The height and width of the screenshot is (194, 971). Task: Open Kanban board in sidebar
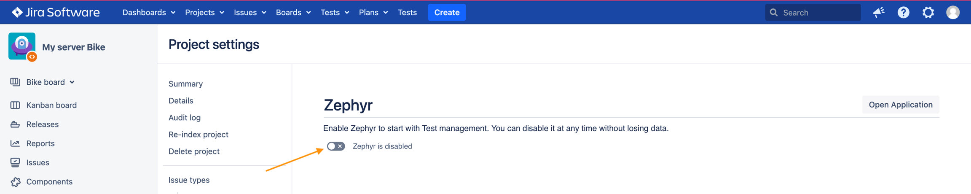point(51,105)
